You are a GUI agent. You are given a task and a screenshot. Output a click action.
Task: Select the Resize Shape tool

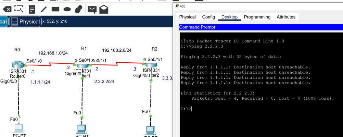pyautogui.click(x=19, y=9)
